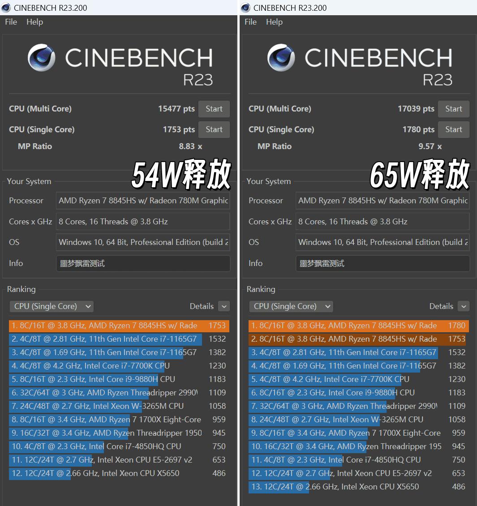Start Single Core test in left window
The image size is (477, 506).
point(214,129)
